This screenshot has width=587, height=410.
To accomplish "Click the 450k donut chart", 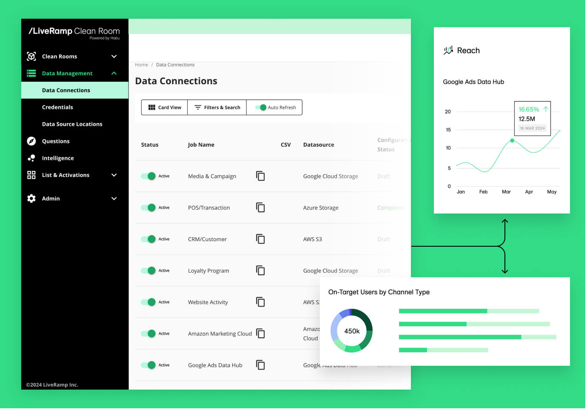I will [x=352, y=331].
